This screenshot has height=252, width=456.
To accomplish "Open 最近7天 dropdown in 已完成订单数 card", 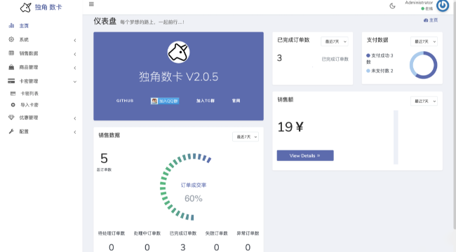I will tap(335, 41).
